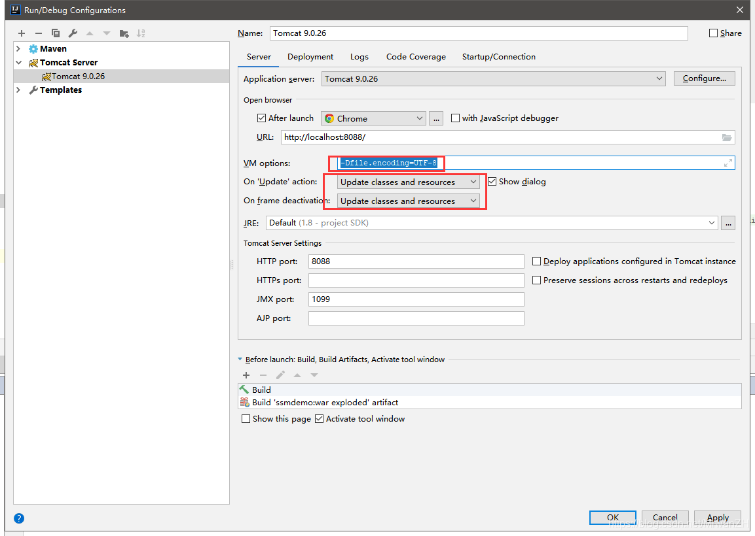Viewport: 755px width, 536px height.
Task: Click the Tomcat Server cat icon
Action: point(33,63)
